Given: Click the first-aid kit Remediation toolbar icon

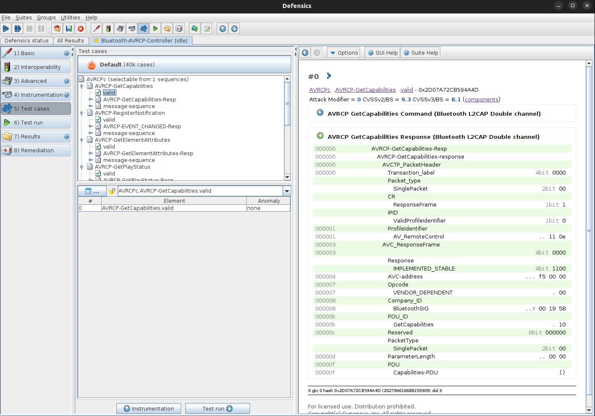Looking at the screenshot, I should (x=179, y=29).
